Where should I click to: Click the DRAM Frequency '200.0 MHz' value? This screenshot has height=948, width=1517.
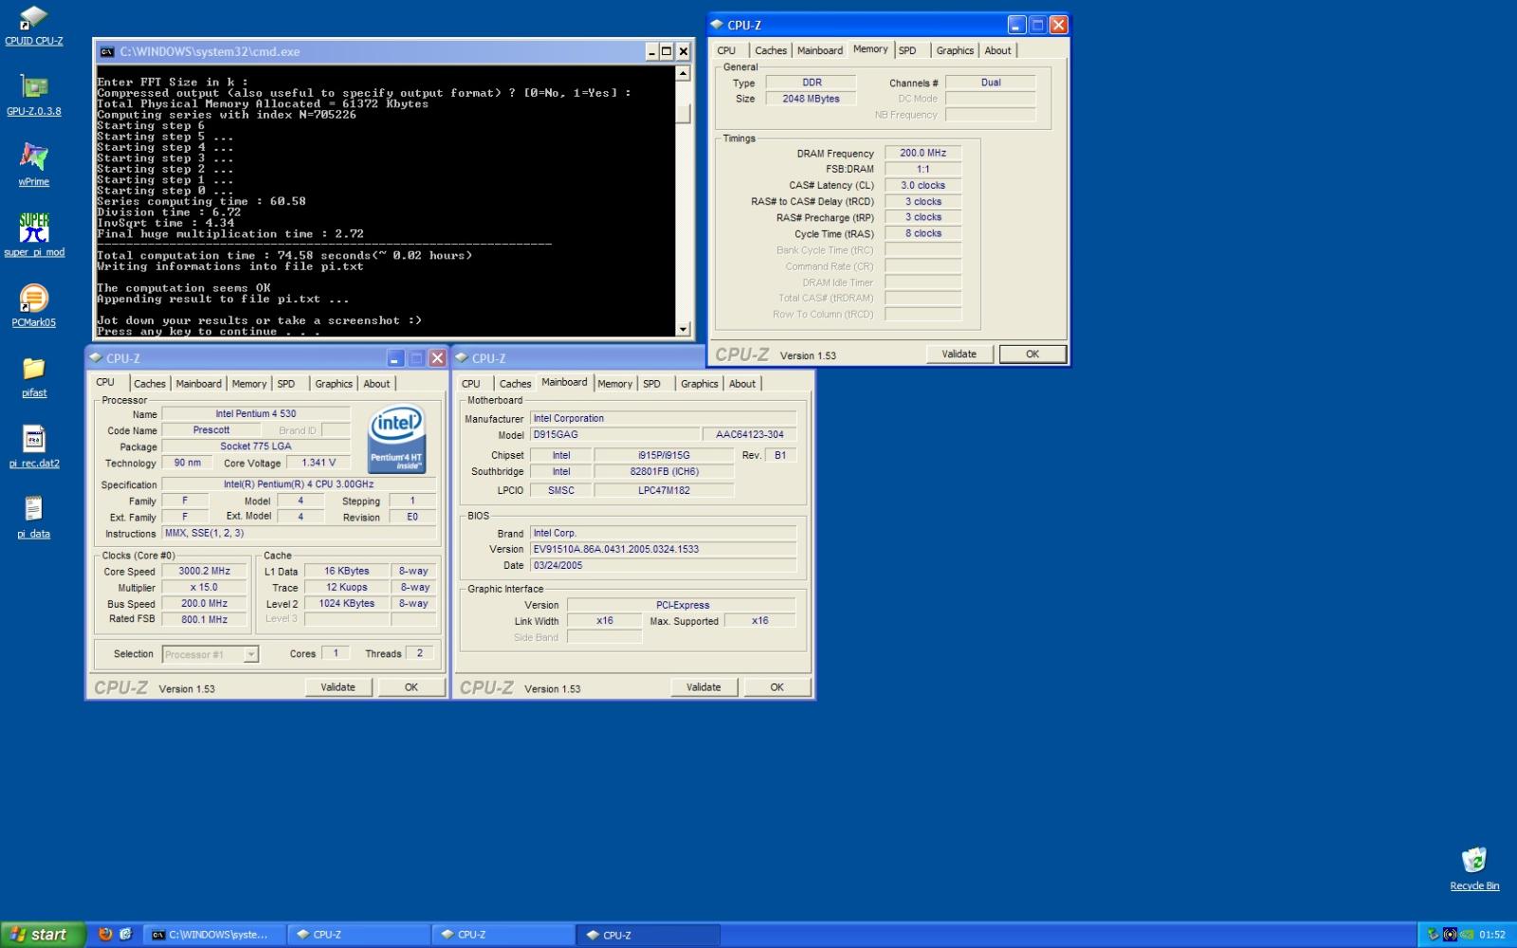[923, 153]
